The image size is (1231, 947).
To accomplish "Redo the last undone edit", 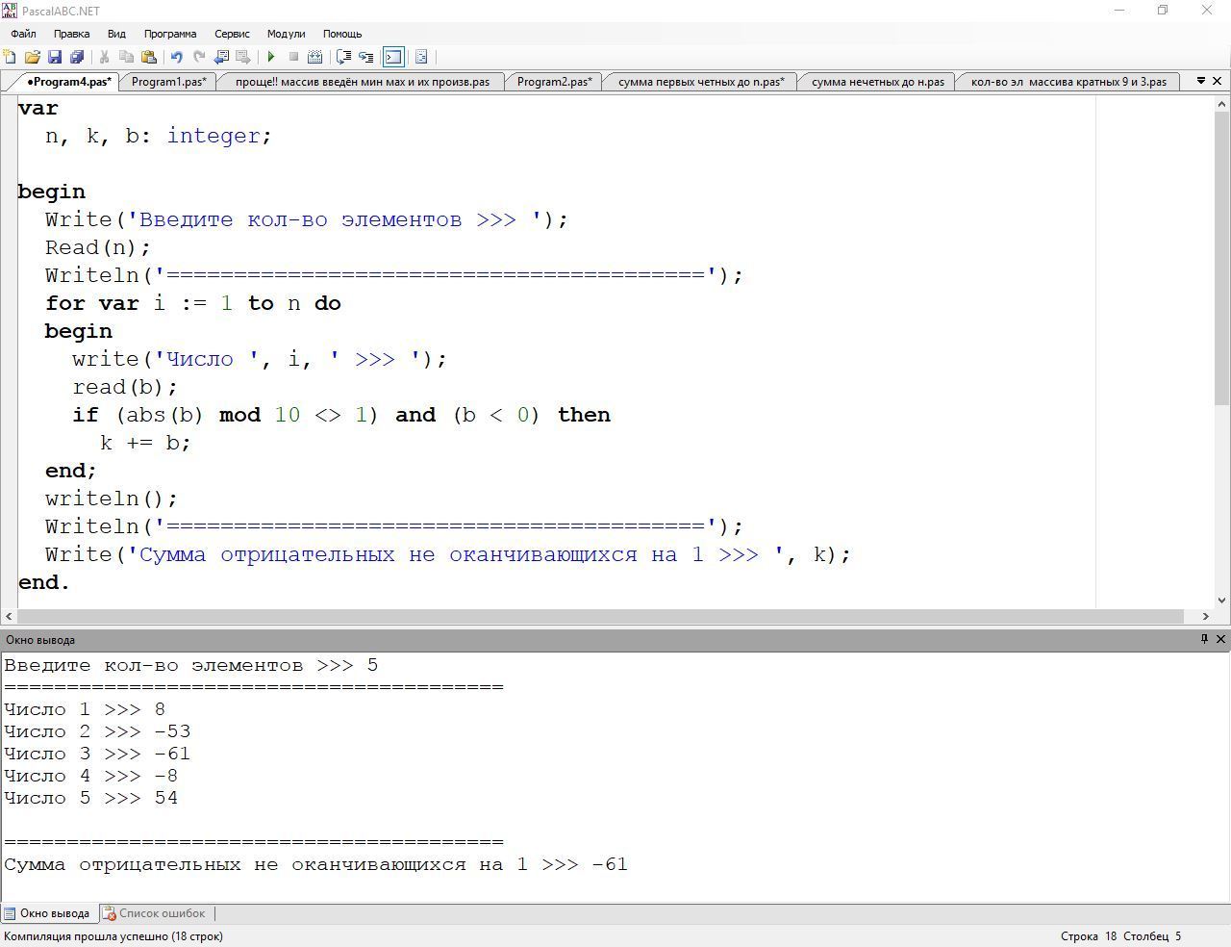I will pyautogui.click(x=198, y=57).
